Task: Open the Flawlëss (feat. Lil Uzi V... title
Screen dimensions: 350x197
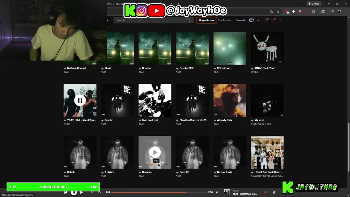Action: click(194, 120)
